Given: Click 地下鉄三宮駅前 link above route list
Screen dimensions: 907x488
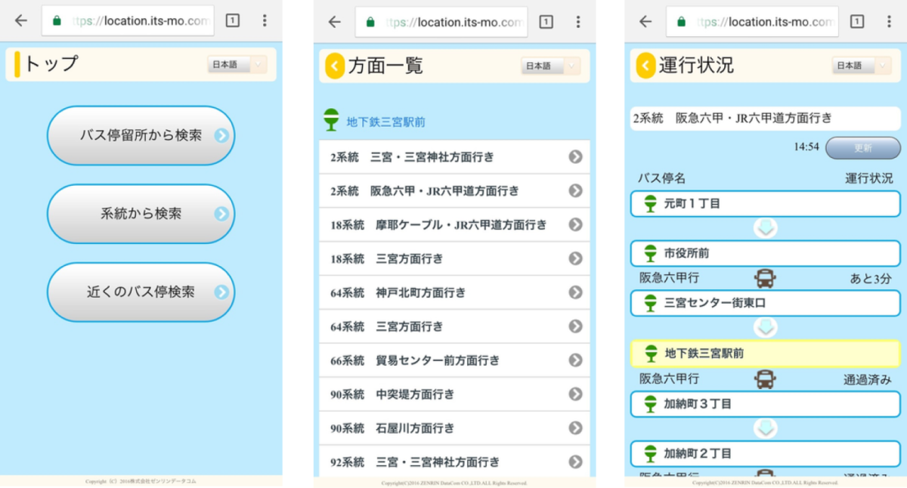Looking at the screenshot, I should 385,122.
